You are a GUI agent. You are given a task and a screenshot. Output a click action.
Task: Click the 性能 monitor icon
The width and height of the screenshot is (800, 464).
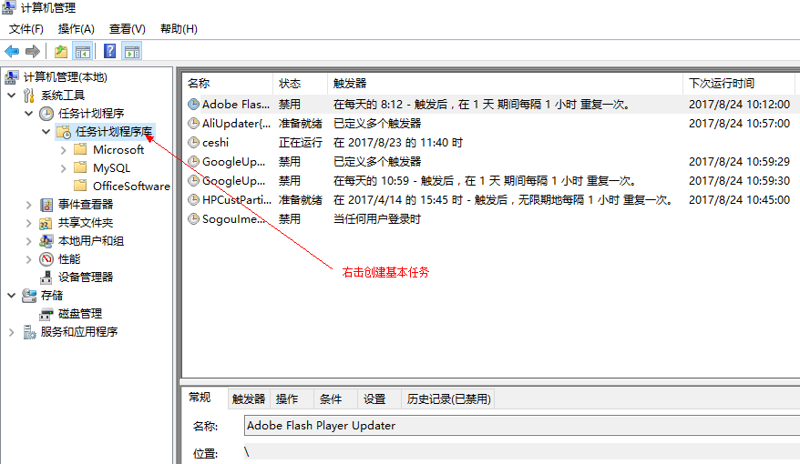click(x=46, y=259)
